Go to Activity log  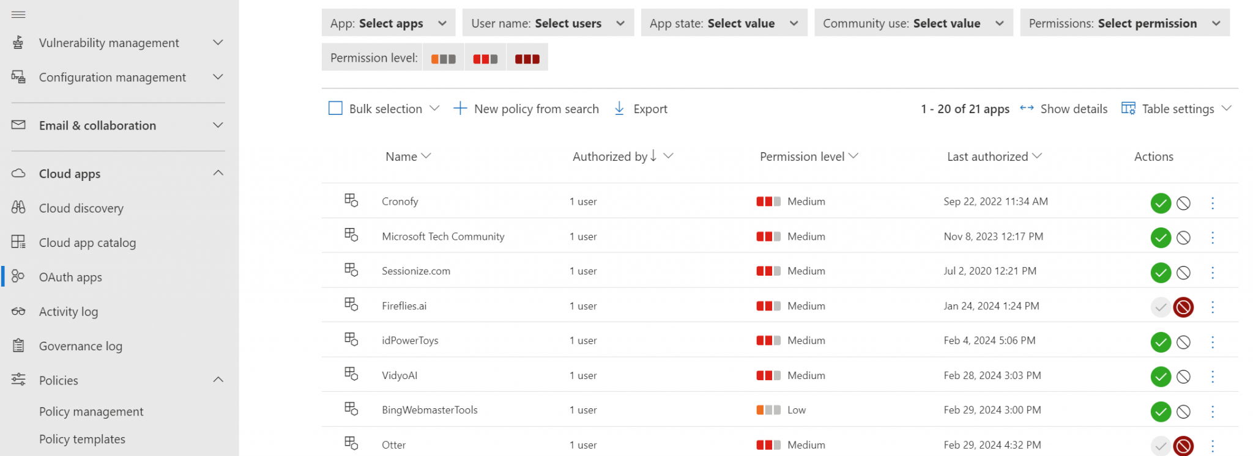(68, 312)
